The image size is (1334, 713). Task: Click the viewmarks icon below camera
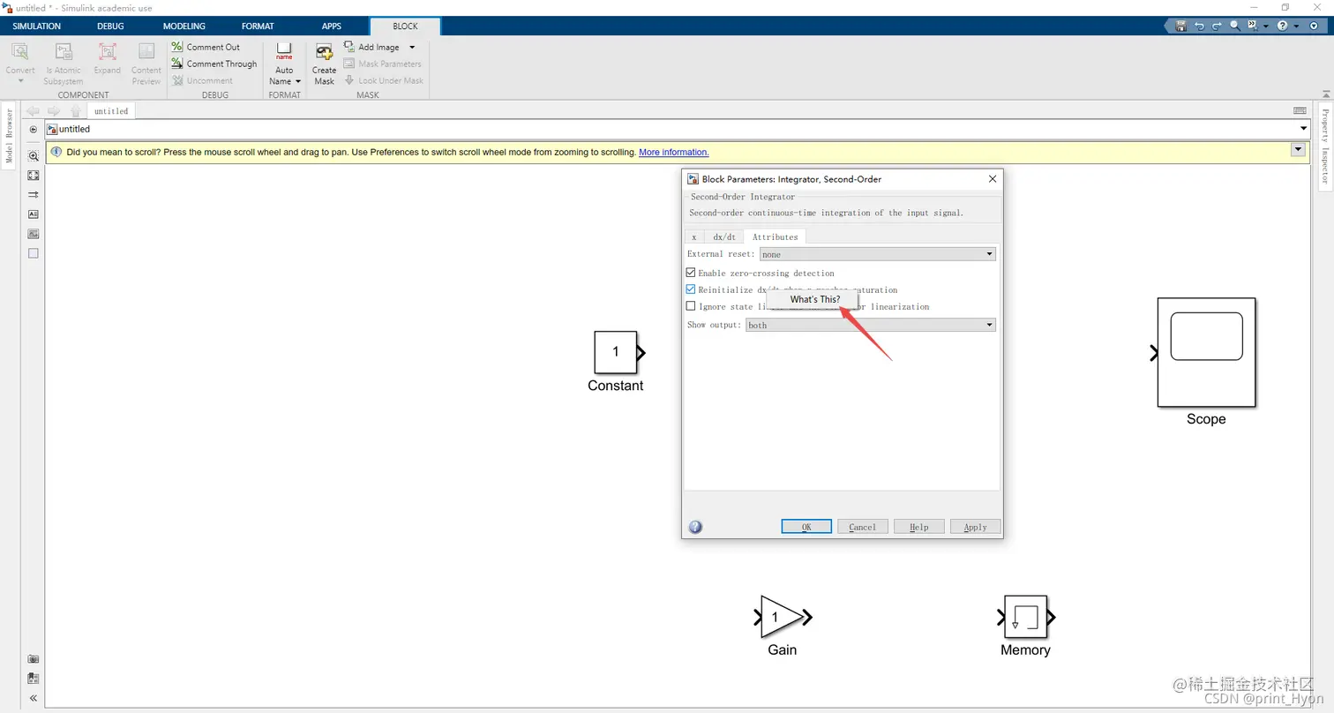coord(34,679)
